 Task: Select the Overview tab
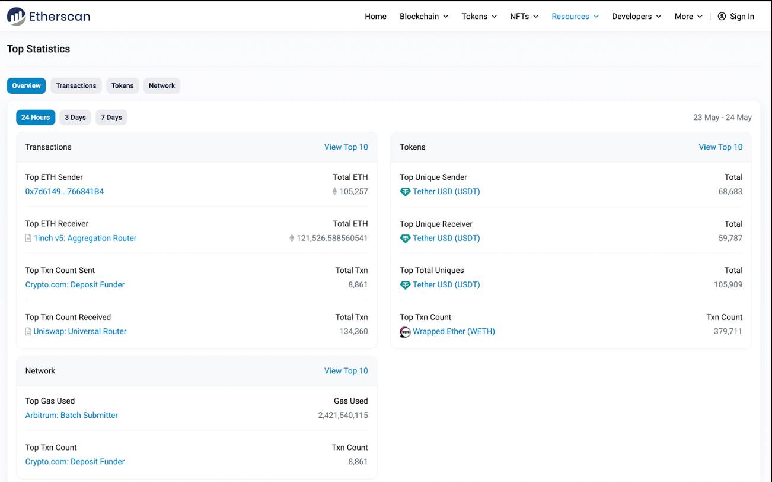pyautogui.click(x=26, y=85)
